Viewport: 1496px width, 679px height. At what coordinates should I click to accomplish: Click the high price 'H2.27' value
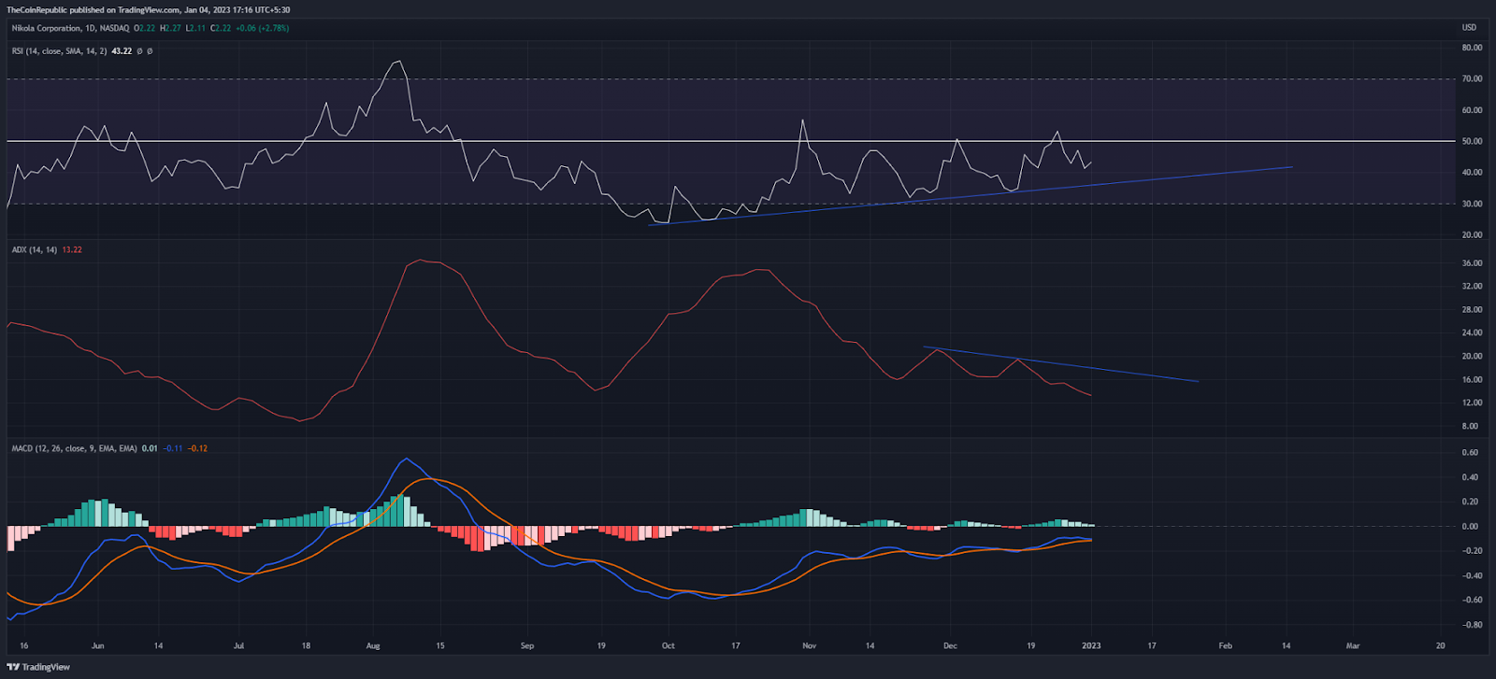click(170, 28)
